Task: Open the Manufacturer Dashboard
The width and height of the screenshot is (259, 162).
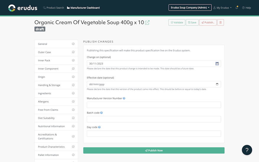Action: click(x=83, y=8)
